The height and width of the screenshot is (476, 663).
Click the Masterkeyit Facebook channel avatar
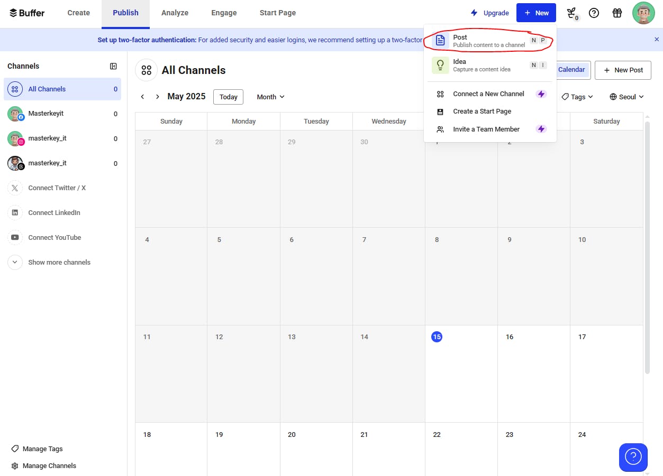tap(15, 114)
